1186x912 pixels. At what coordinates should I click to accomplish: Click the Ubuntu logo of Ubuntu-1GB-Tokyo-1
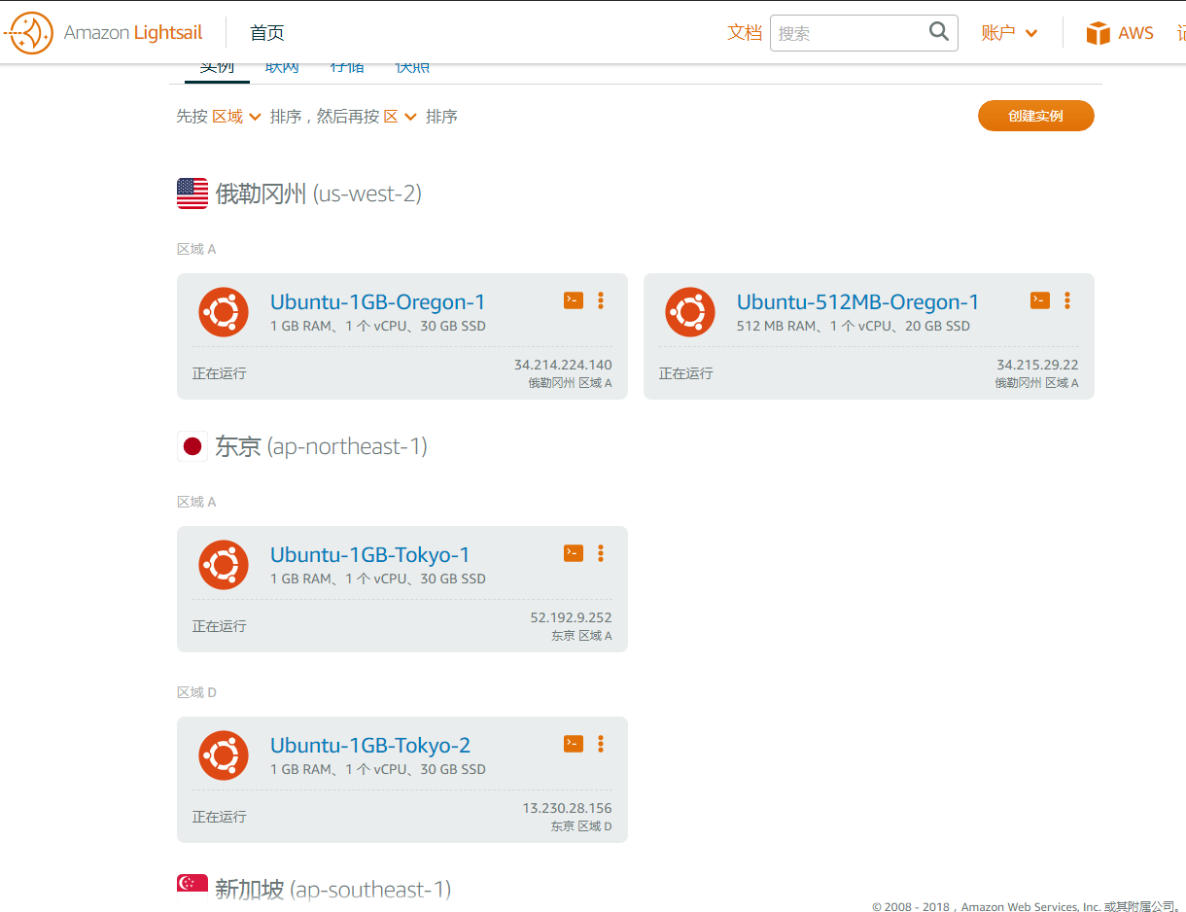(224, 565)
